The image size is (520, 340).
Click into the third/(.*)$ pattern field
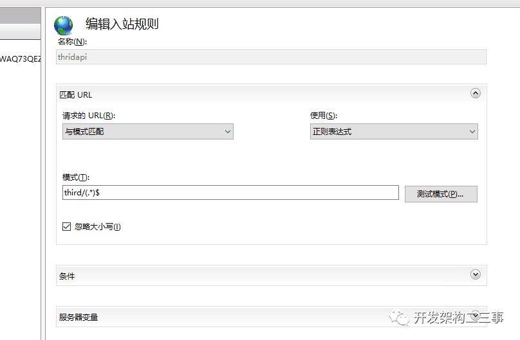[230, 193]
